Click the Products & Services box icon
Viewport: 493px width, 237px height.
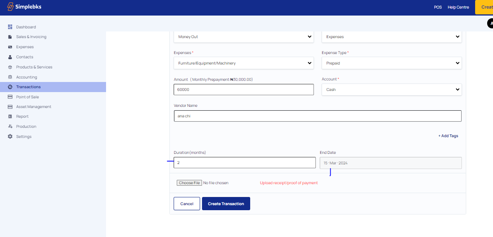coord(10,67)
